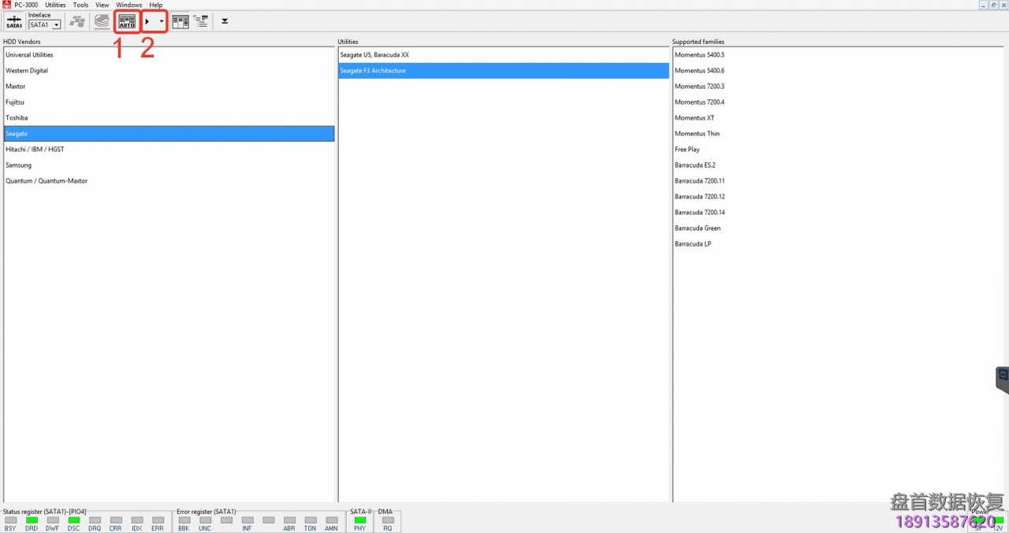Click the DRD status indicator
This screenshot has width=1009, height=533.
(32, 520)
